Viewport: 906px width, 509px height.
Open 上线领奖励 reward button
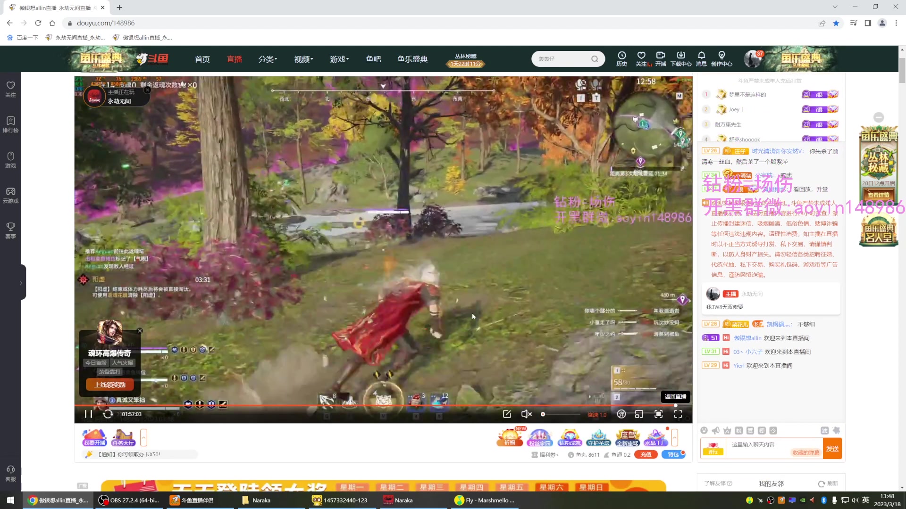[110, 385]
